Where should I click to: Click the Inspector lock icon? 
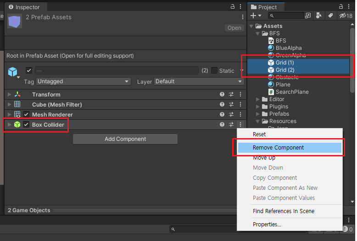233,6
